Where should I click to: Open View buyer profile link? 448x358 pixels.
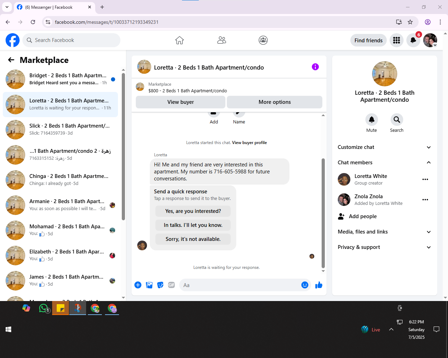pyautogui.click(x=249, y=143)
